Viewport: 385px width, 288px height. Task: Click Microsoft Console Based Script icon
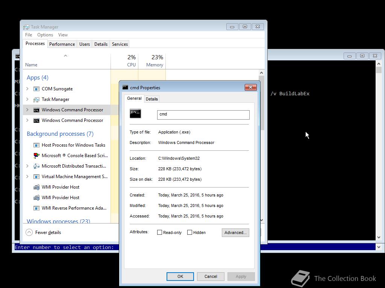(36, 156)
